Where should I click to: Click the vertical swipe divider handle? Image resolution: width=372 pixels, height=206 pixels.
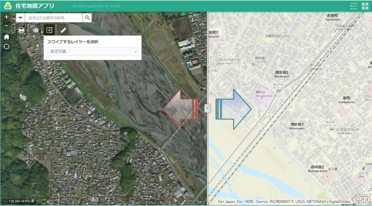tap(207, 108)
